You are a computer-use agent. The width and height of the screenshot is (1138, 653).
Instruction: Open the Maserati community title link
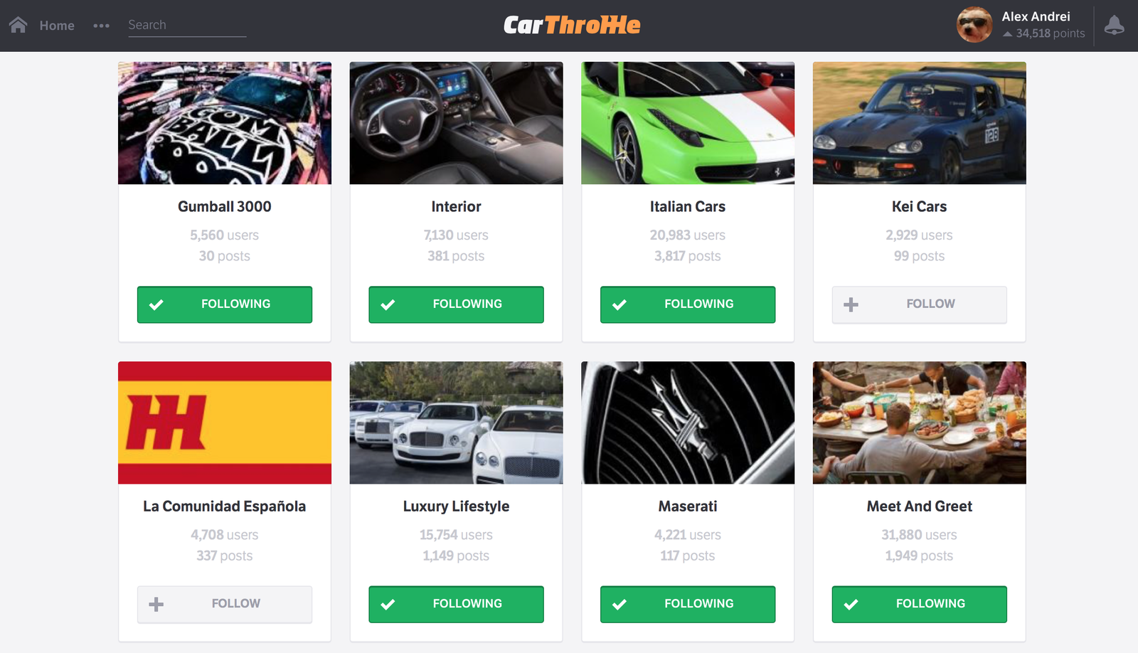[688, 506]
